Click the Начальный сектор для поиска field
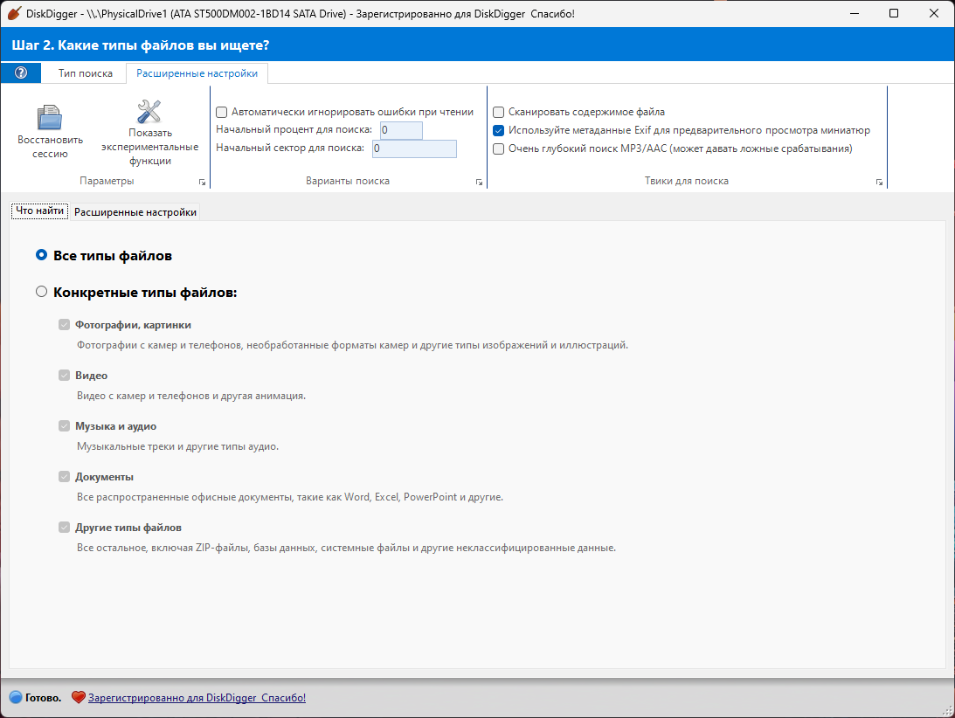 (x=414, y=148)
